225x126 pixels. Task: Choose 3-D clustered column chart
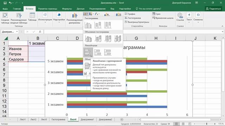click(x=88, y=39)
